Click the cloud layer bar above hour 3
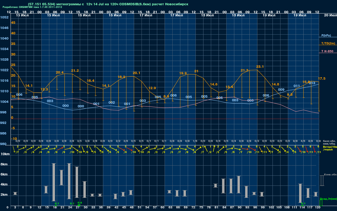The width and height of the screenshot is (337, 211). click(x=15, y=194)
